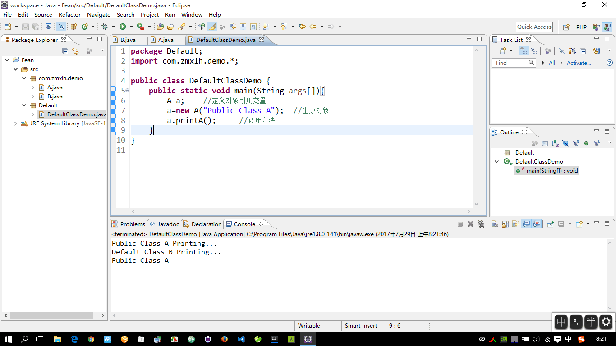Click the Open Task folder toolbar icon
Screen dimensions: 616x346
[x=171, y=27]
